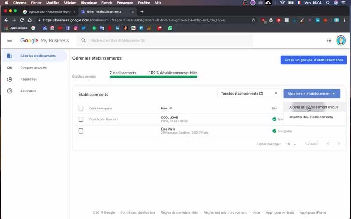The width and height of the screenshot is (351, 219).
Task: Open the hamburger navigation menu
Action: 10,40
